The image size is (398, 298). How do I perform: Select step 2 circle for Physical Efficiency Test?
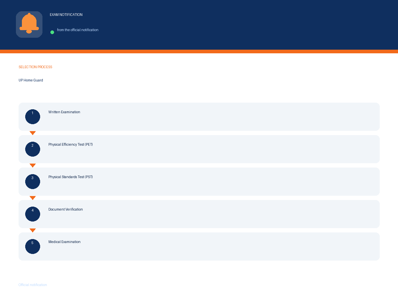[x=33, y=149]
